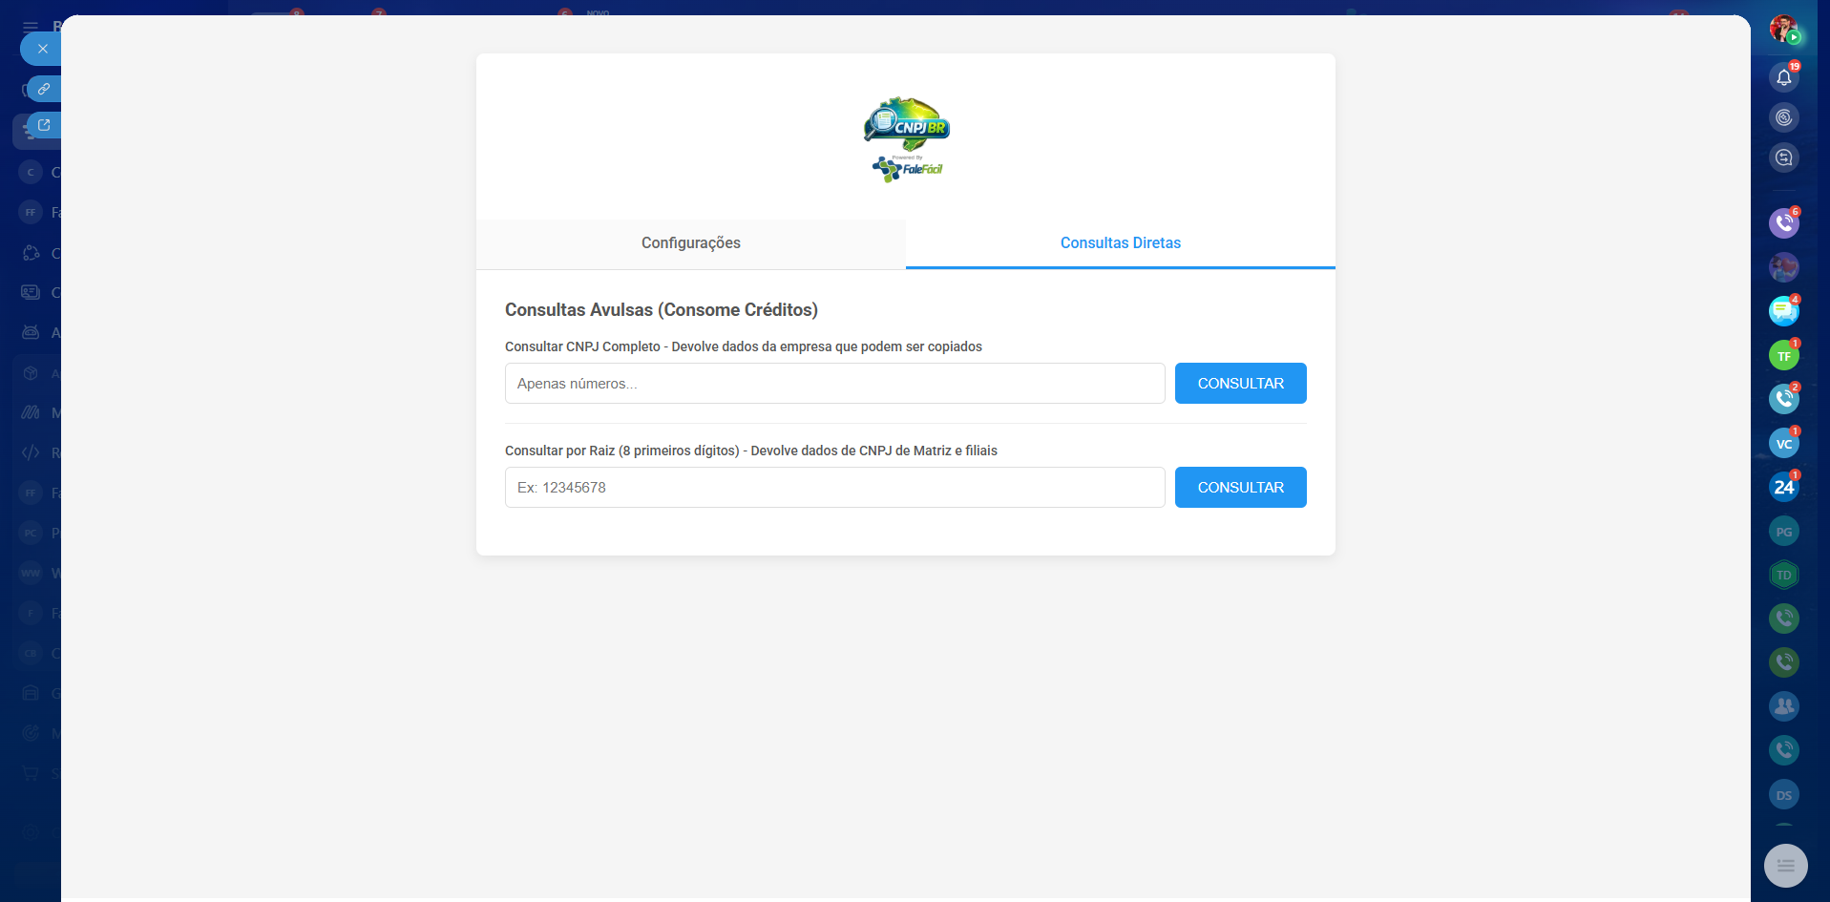1830x902 pixels.
Task: Open the VC chat avatar in sidebar
Action: tap(1783, 444)
